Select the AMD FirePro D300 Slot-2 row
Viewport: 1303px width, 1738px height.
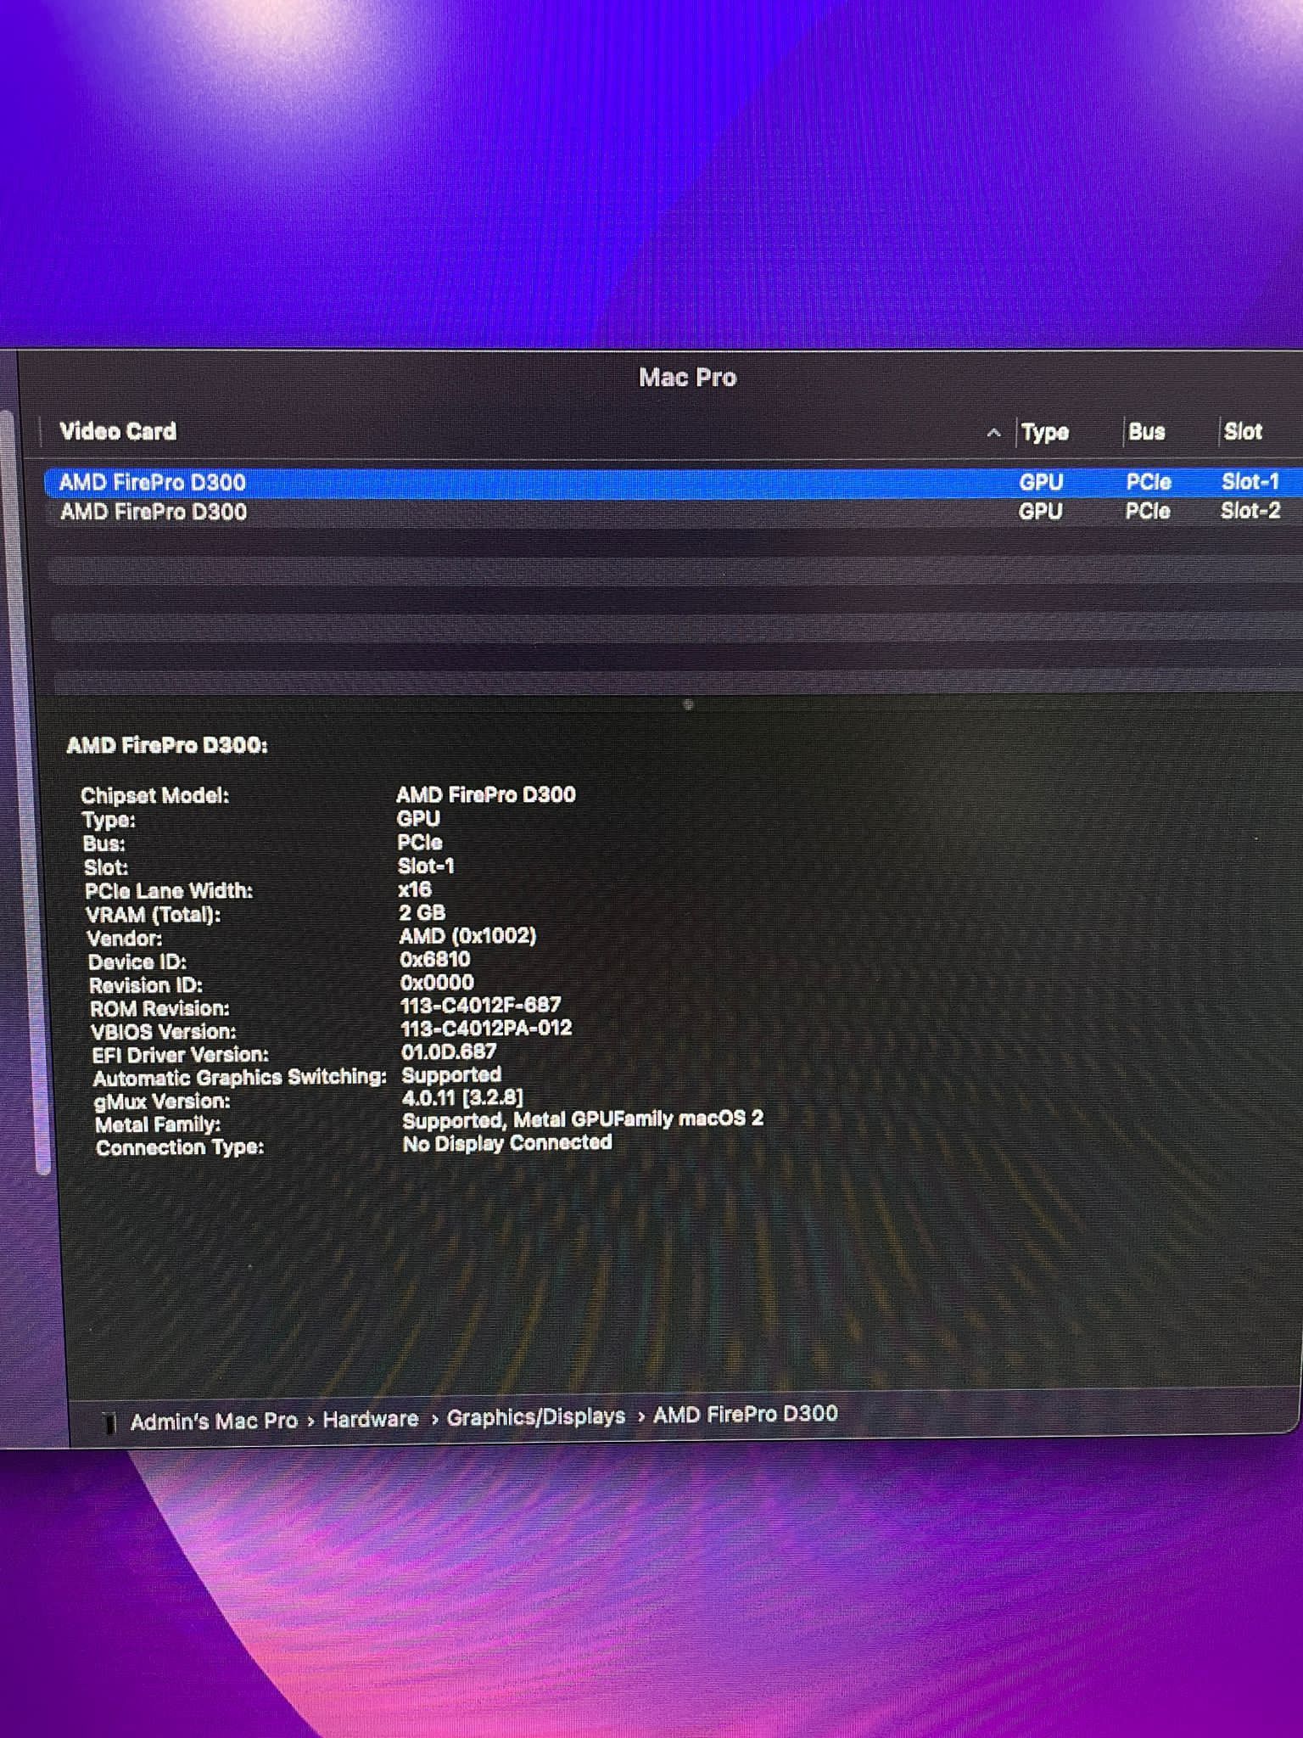(674, 512)
